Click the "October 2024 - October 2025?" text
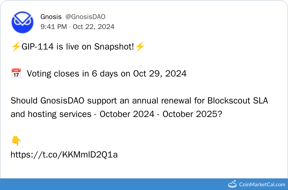The width and height of the screenshot is (288, 190). pos(161,114)
